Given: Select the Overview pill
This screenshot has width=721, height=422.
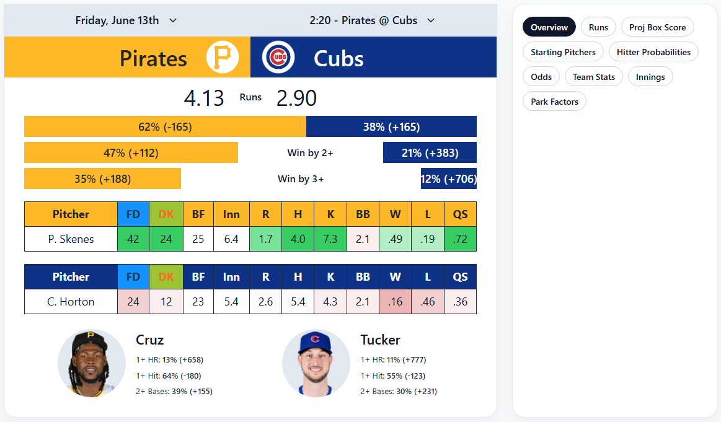Looking at the screenshot, I should [x=549, y=27].
